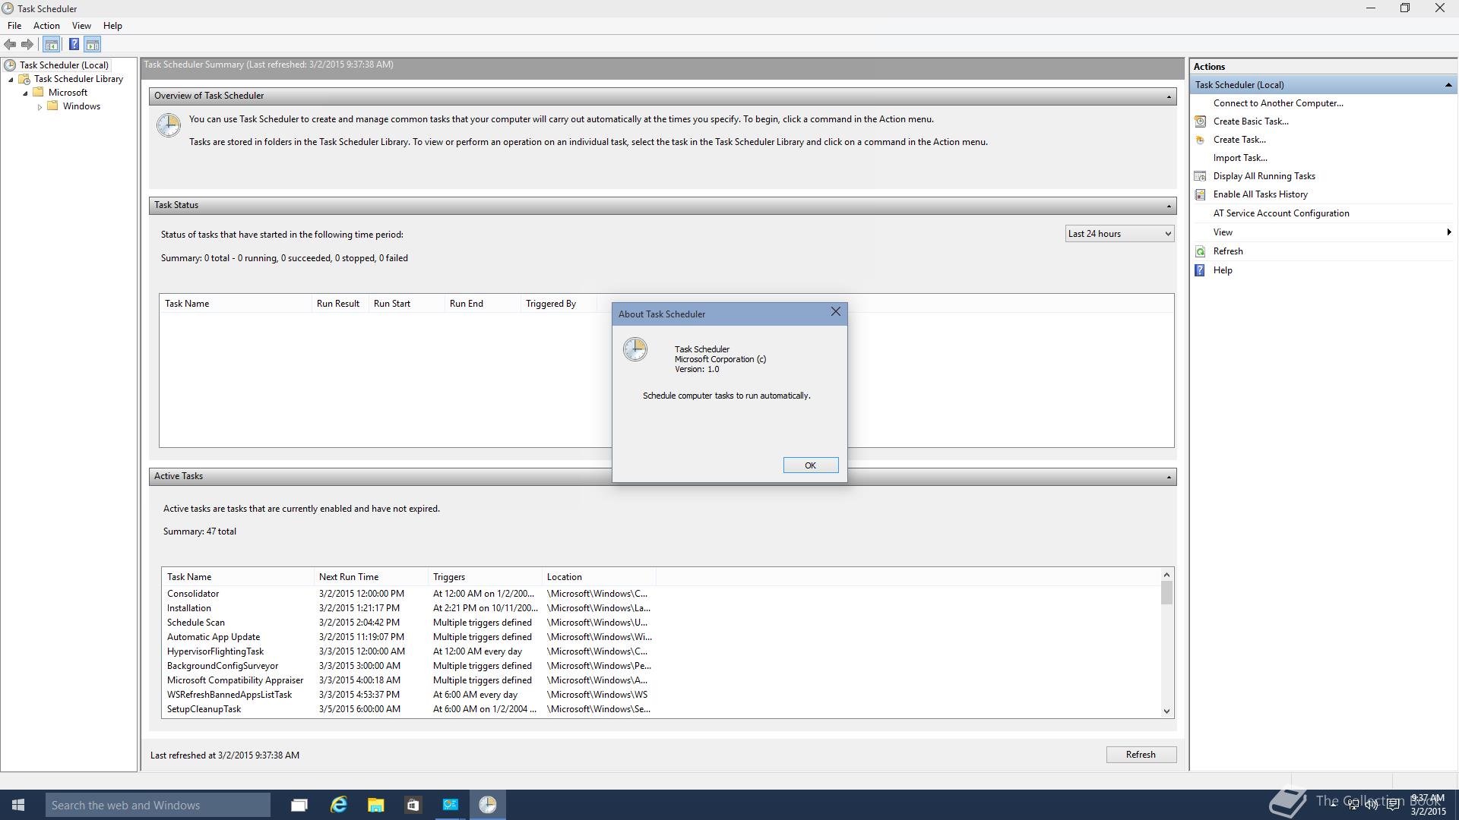Open AT Service Account Configuration
The height and width of the screenshot is (820, 1459).
point(1281,213)
